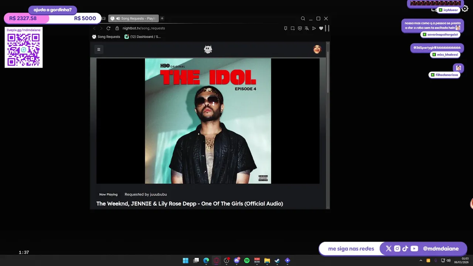Viewport: 473px width, 266px height.
Task: Open the (12) Dashboard bookmark
Action: (143, 37)
